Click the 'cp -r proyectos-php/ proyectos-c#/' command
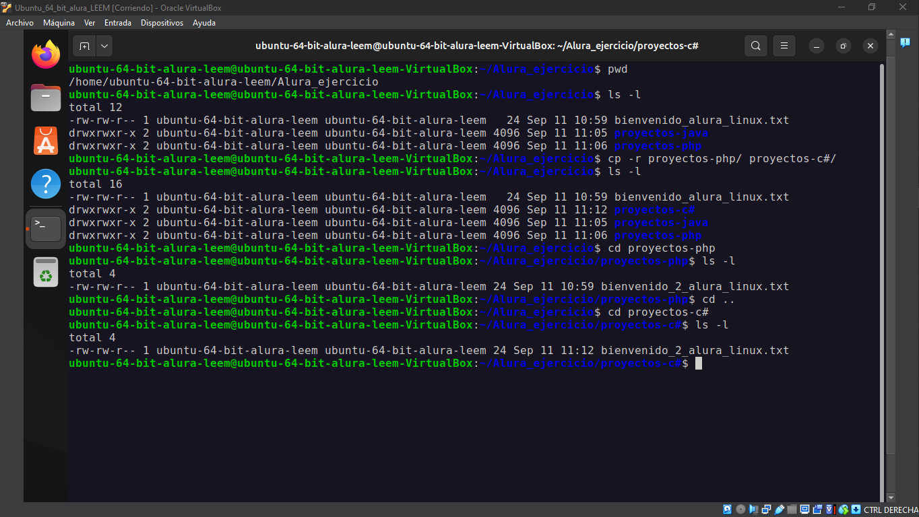 coord(722,159)
